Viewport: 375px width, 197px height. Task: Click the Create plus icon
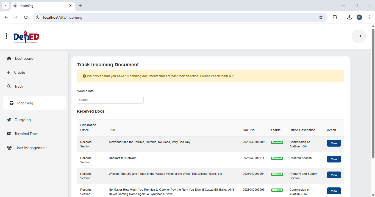[x=9, y=72]
